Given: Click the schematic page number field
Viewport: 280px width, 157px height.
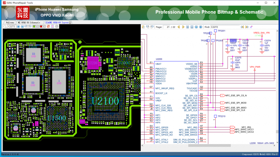Looking at the screenshot, I should pos(166,27).
